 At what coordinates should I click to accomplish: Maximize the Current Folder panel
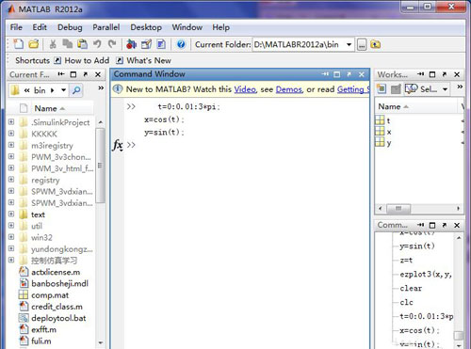click(x=73, y=74)
